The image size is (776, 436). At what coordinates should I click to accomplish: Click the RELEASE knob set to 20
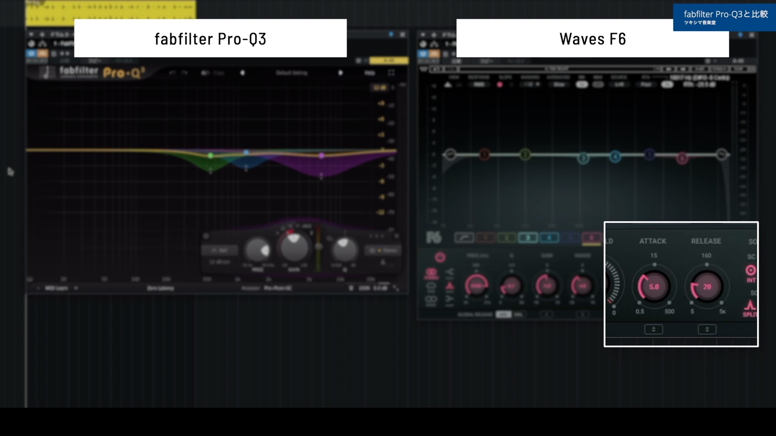point(706,287)
